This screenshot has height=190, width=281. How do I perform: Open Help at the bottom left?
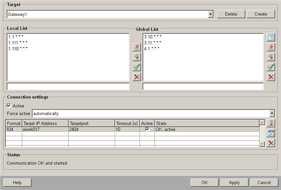17,182
